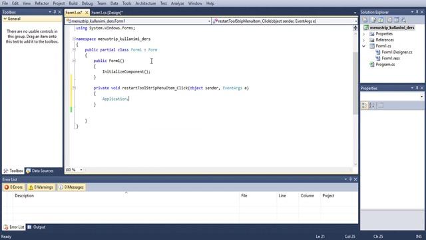
Task: Open the Toolbox window options dropdown
Action: pyautogui.click(x=50, y=12)
